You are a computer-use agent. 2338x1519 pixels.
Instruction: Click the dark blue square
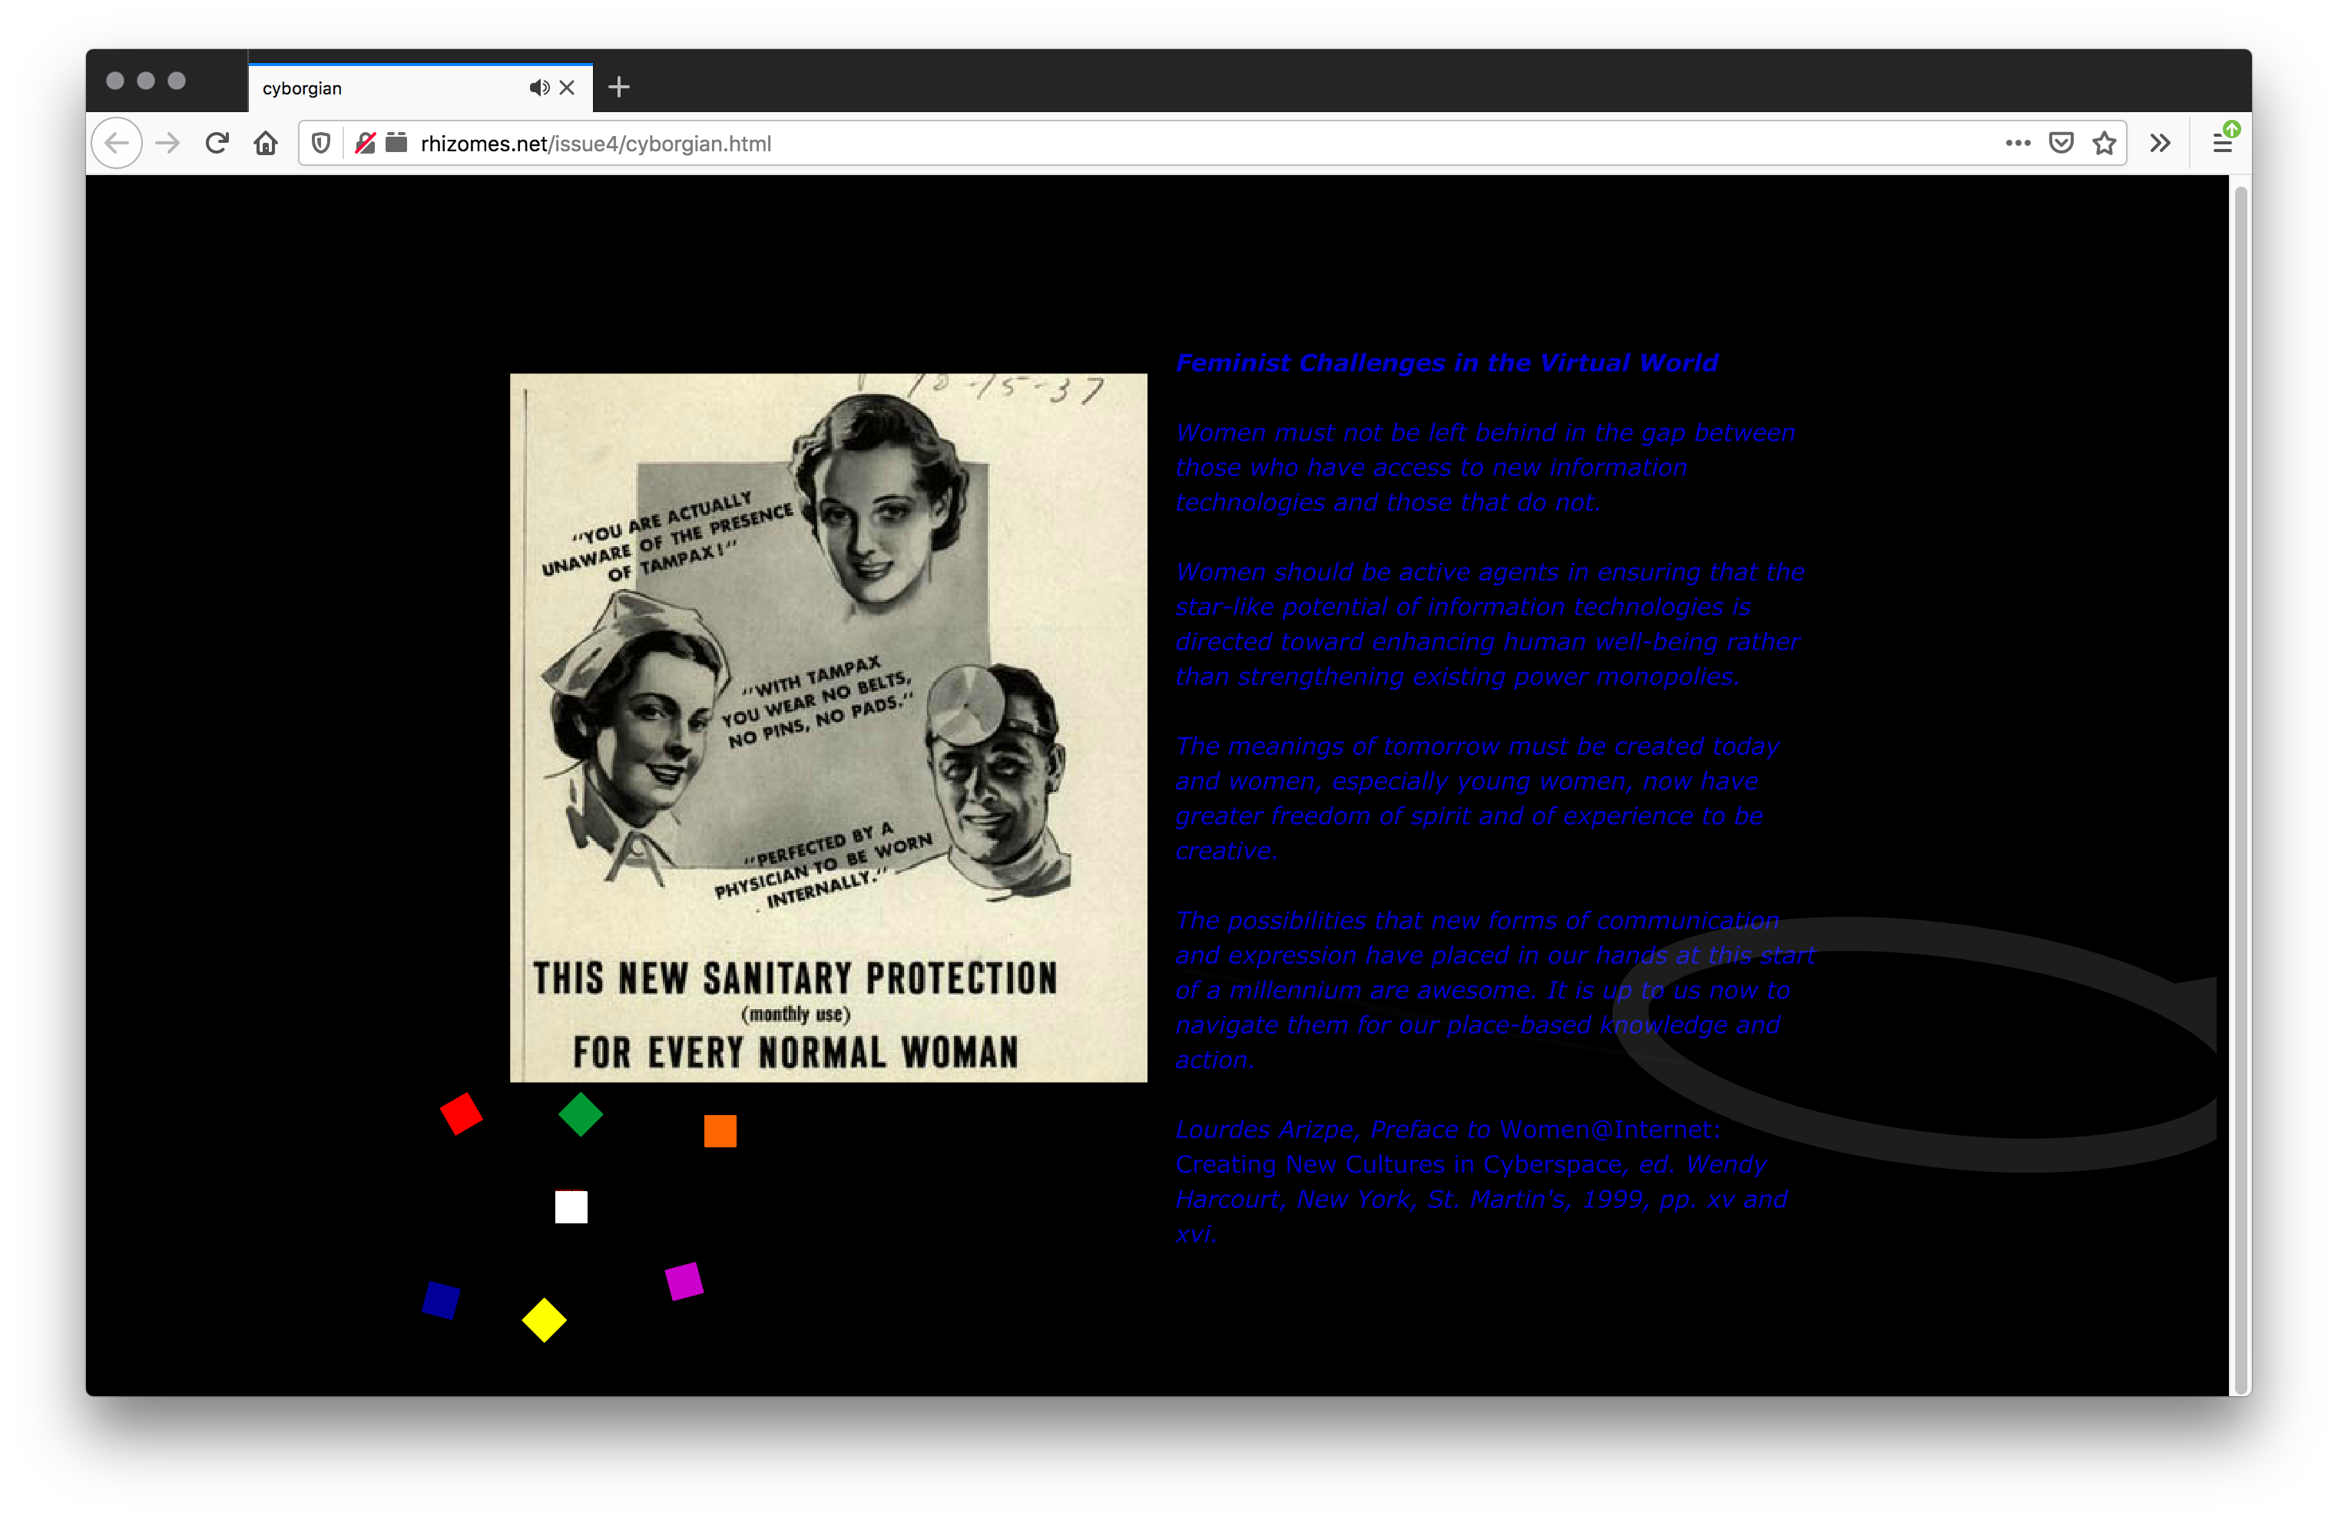(441, 1300)
